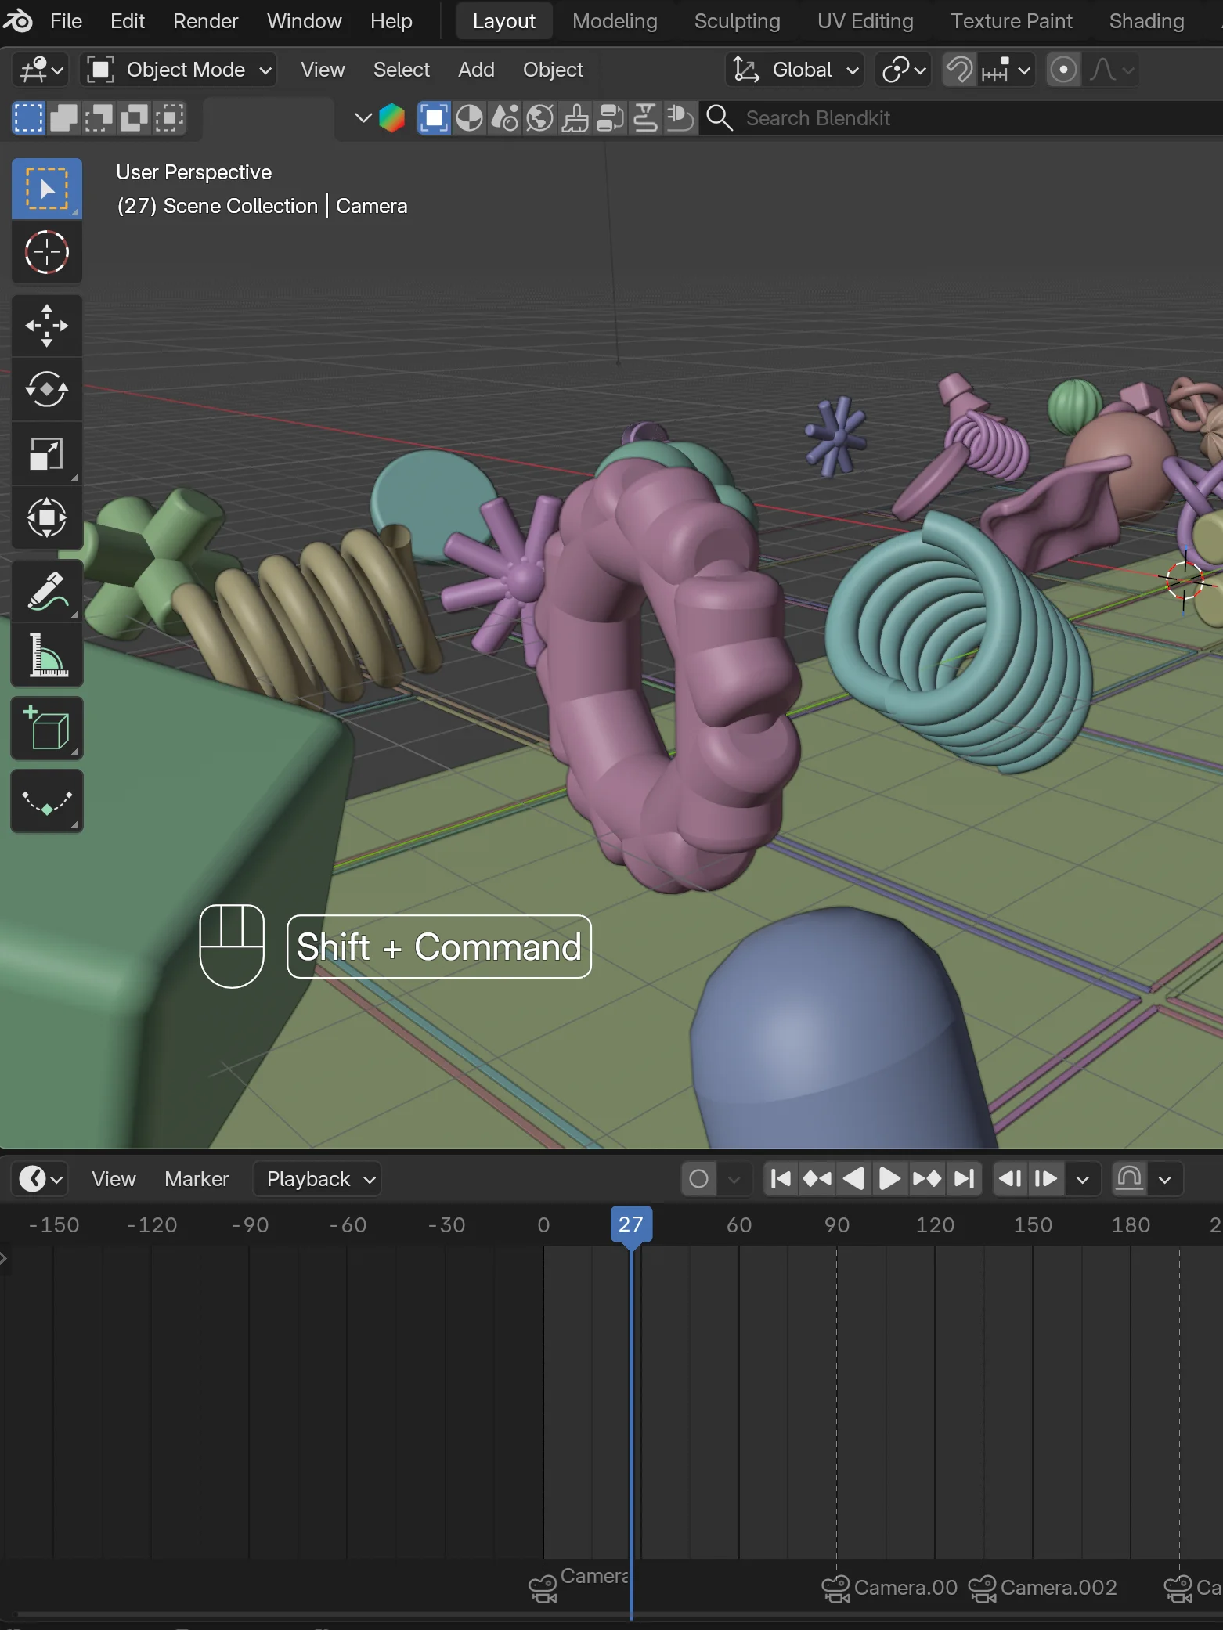Choose the Move tool
Screen dimensions: 1223x1630
(x=47, y=326)
